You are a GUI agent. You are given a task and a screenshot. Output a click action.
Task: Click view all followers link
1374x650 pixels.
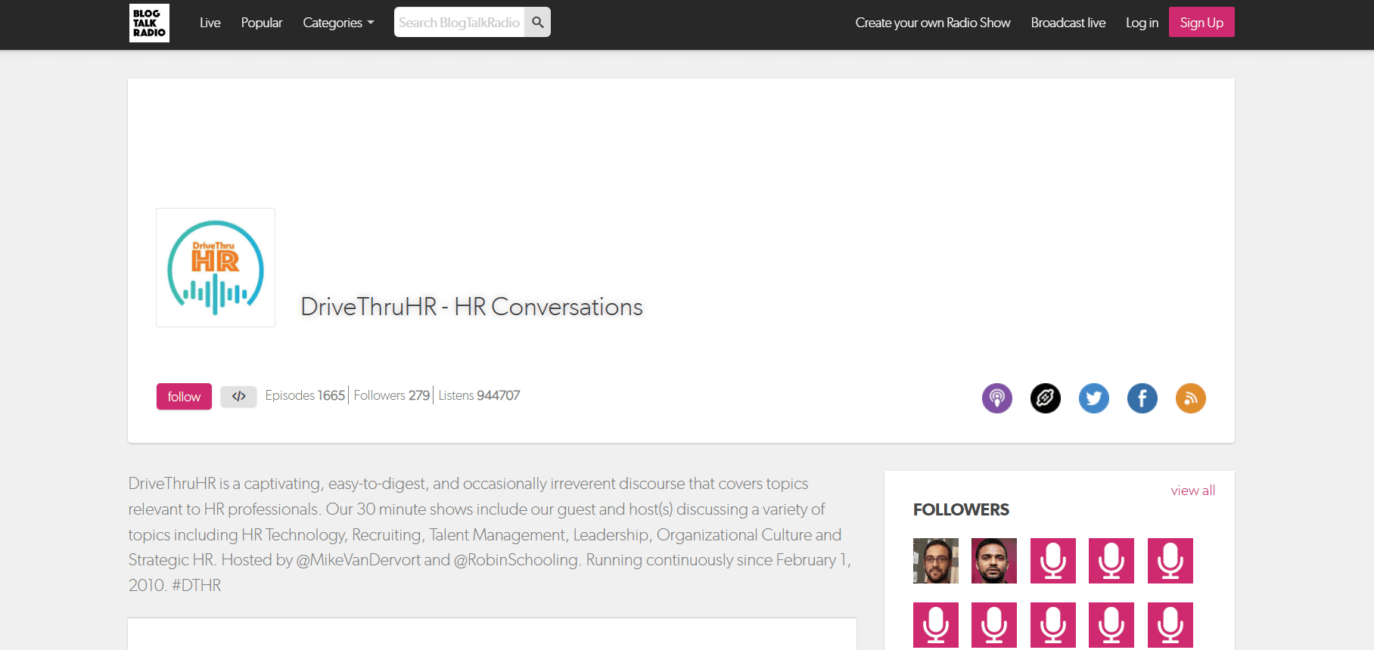click(1192, 491)
